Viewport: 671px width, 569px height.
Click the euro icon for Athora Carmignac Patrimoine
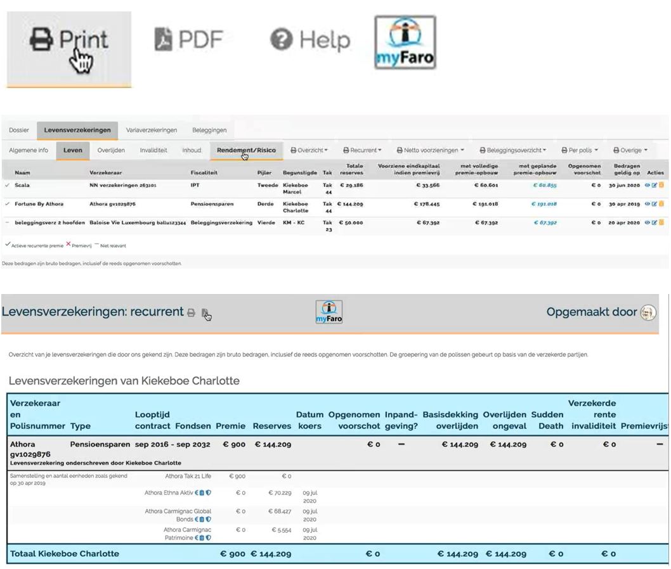[x=197, y=538]
